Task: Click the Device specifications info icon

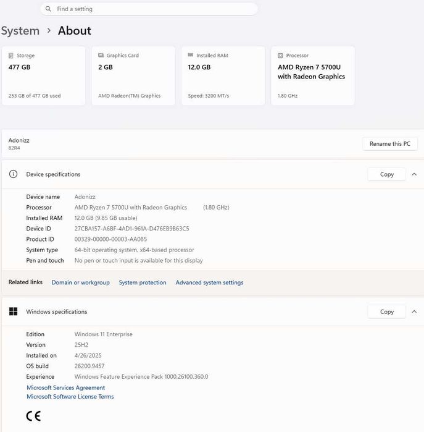Action: [13, 174]
